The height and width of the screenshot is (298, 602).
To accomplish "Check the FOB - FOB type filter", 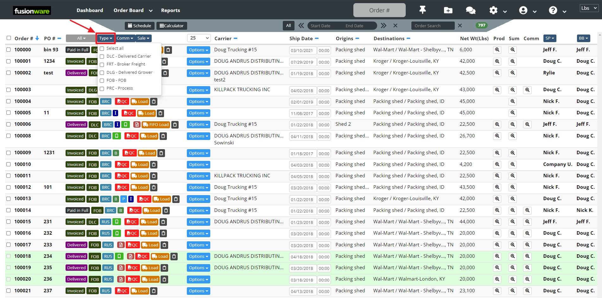I will click(102, 81).
